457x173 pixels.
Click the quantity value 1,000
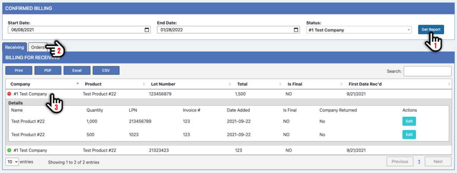[x=92, y=121]
